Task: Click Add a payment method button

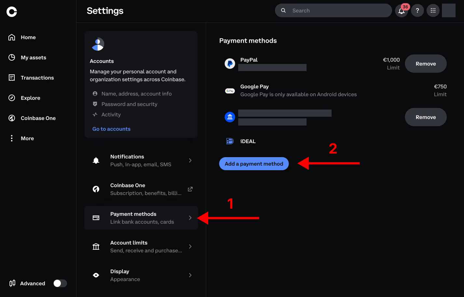Action: (x=254, y=164)
